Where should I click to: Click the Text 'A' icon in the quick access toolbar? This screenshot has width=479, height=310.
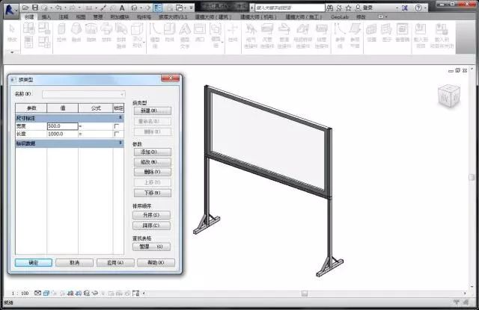coord(122,8)
